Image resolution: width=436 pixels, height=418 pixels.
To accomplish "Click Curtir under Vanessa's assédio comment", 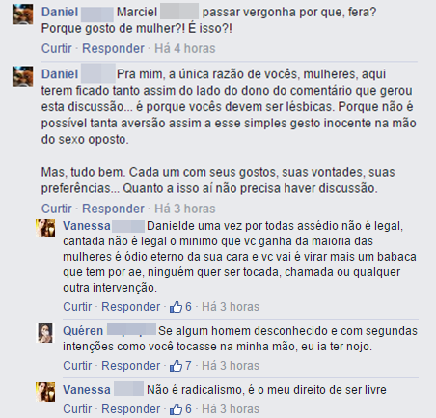I will tap(77, 307).
